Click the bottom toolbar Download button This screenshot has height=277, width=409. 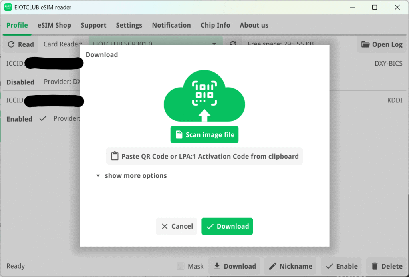[234, 266]
